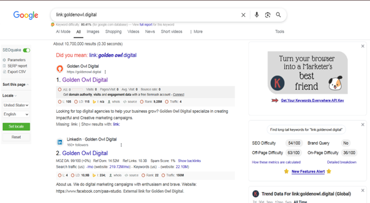The width and height of the screenshot is (370, 203).
Task: Collapse the Sort this page section
Action: (x=16, y=85)
